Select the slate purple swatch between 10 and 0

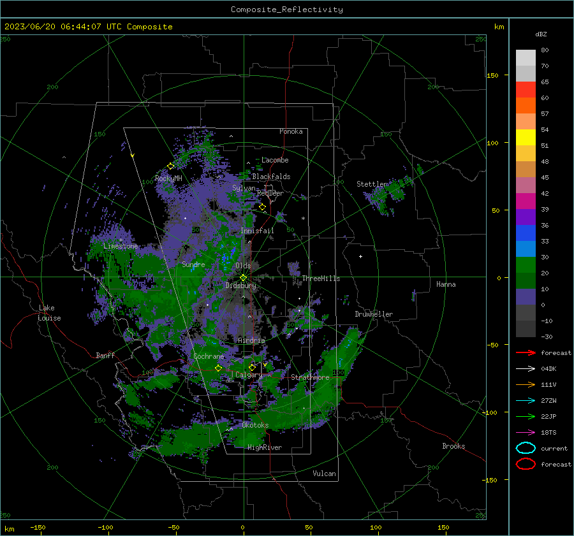526,296
